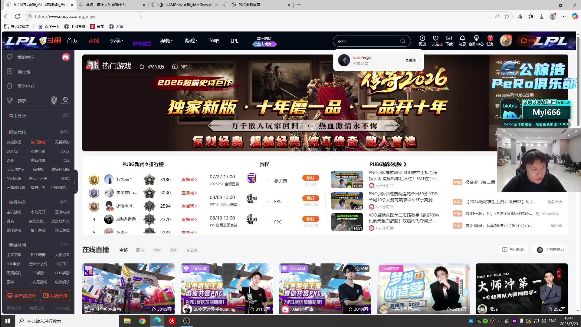This screenshot has width=581, height=327.
Task: Open Edge Copilot icon
Action: 575,16
